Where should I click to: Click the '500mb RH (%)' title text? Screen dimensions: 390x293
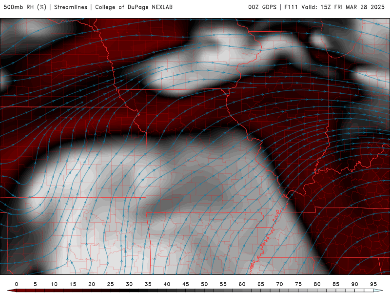pyautogui.click(x=25, y=7)
